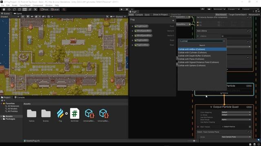Expand the WindSpeedMin property
The image size is (261, 146).
132,31
